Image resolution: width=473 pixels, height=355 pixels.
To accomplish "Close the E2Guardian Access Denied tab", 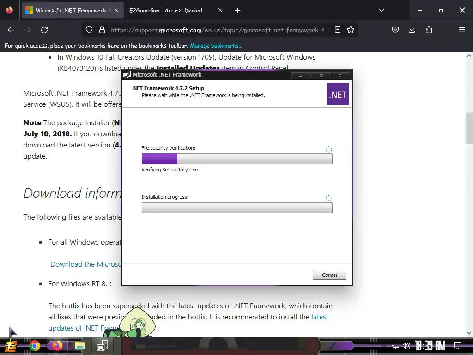I will pyautogui.click(x=220, y=10).
